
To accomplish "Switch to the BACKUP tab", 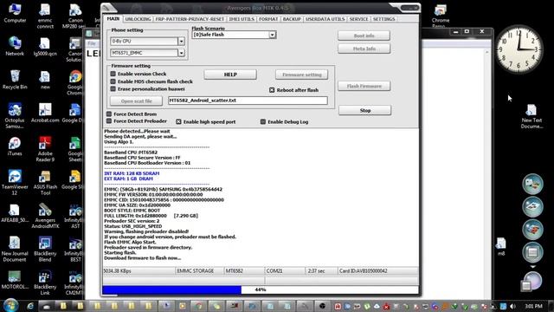I will (292, 19).
